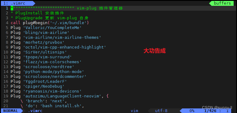Place cursor on Valloric/YouCompleteMe plugin line
The width and height of the screenshot is (237, 113).
46,28
